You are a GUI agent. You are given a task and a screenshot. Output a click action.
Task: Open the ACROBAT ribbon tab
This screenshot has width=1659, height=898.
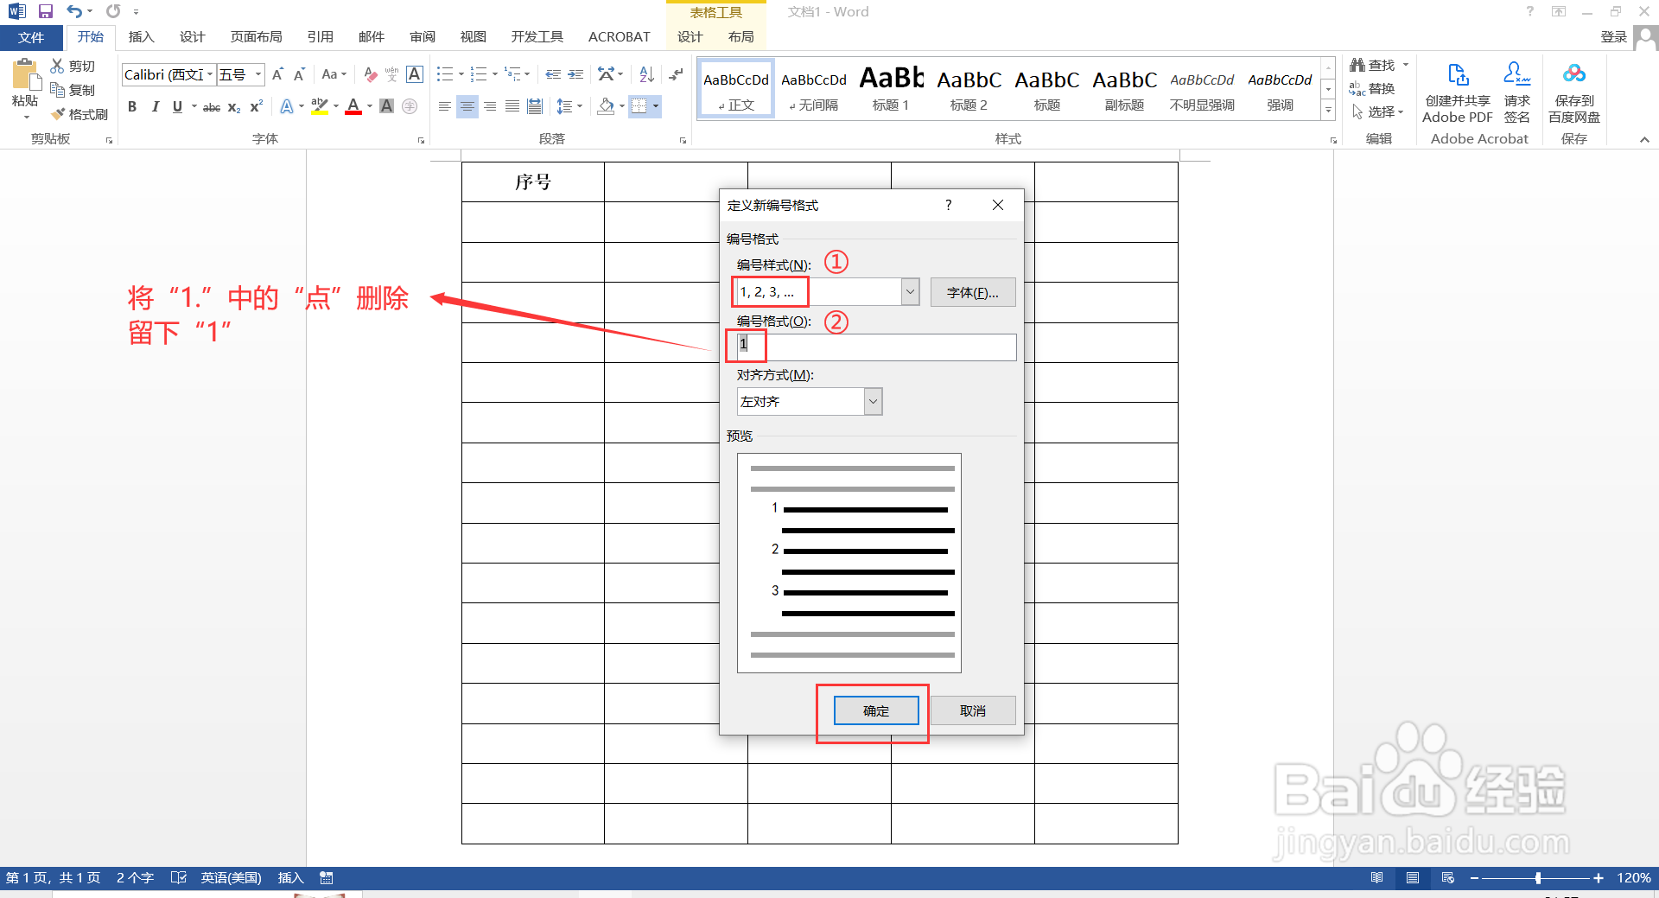[619, 36]
